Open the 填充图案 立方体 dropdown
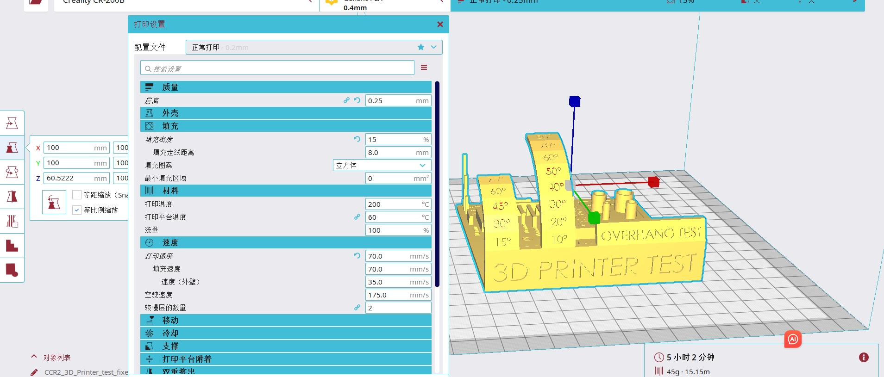The image size is (884, 377). coord(382,165)
